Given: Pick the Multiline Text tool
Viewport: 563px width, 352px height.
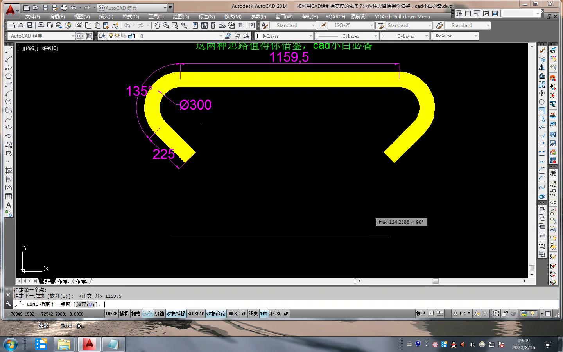Looking at the screenshot, I should (x=9, y=205).
